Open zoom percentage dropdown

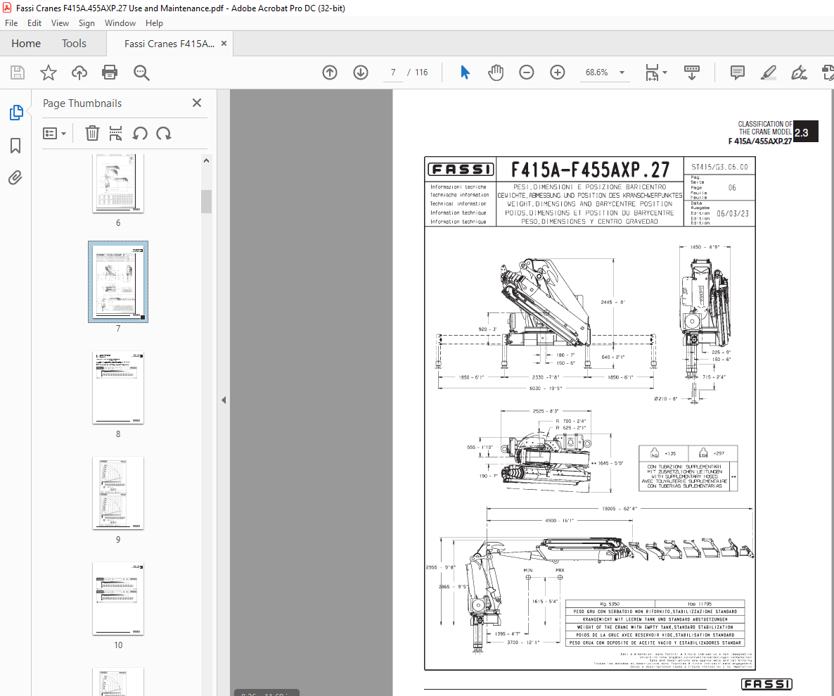622,72
